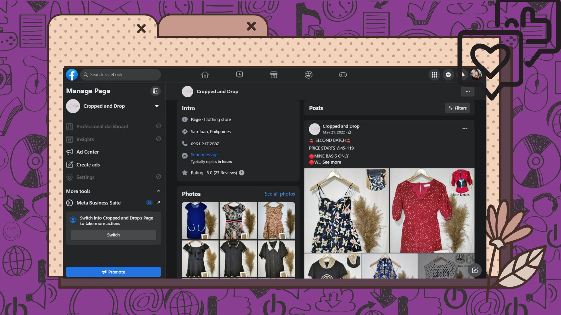561x315 pixels.
Task: Open Meta Business Suite external link arrow
Action: 158,202
